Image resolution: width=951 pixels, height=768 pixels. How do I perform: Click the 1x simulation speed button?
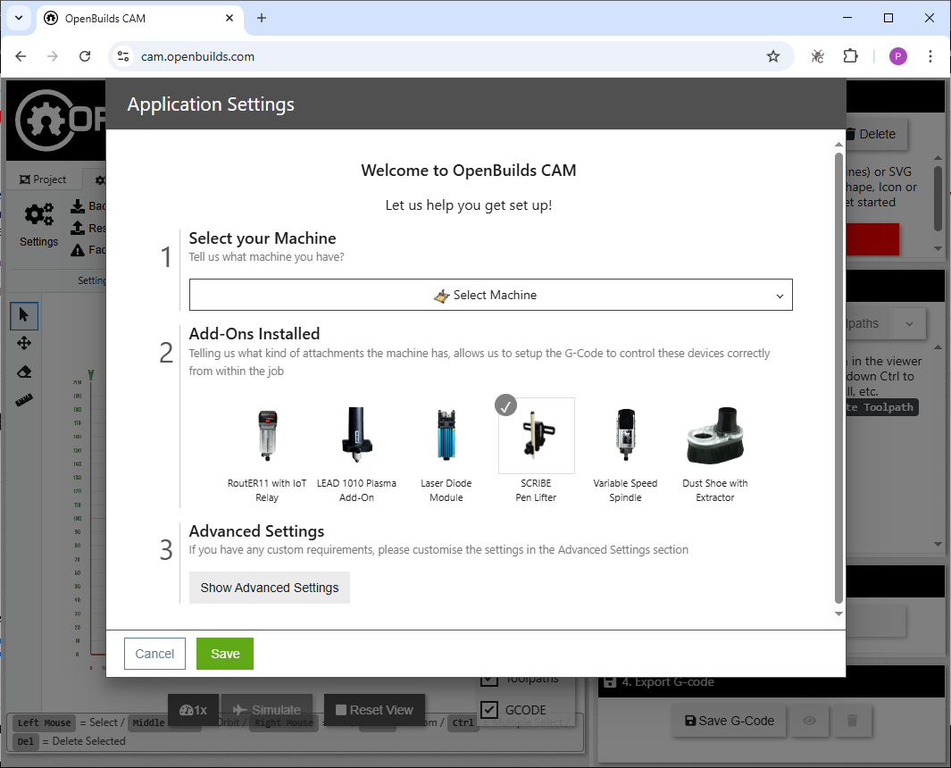(194, 710)
